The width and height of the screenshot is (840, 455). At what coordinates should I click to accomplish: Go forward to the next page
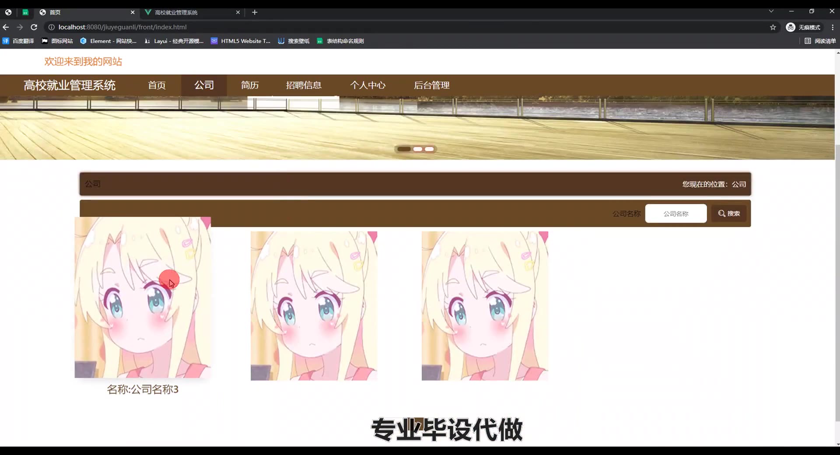pos(20,27)
